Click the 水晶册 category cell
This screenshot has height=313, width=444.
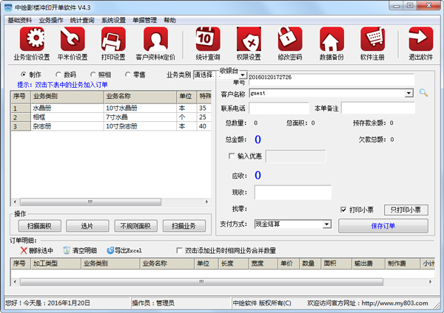67,108
